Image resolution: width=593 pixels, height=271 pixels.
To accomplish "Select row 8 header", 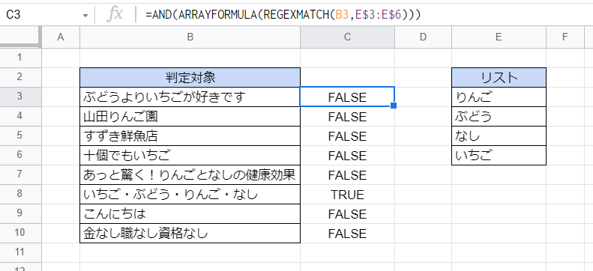I will (20, 194).
